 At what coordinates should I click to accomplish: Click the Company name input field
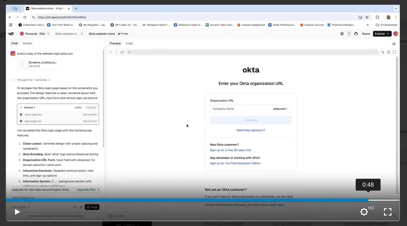pos(240,109)
